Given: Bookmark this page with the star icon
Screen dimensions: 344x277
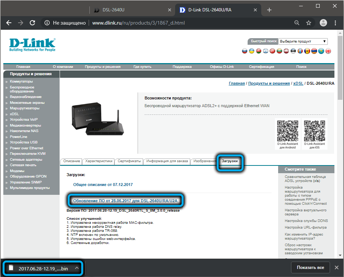Looking at the screenshot, I should pos(309,23).
